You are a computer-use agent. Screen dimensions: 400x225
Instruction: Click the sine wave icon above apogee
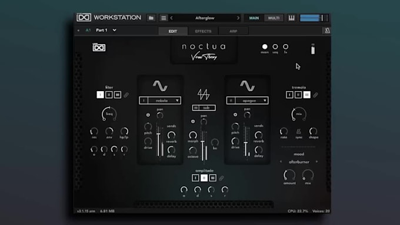tap(248, 86)
